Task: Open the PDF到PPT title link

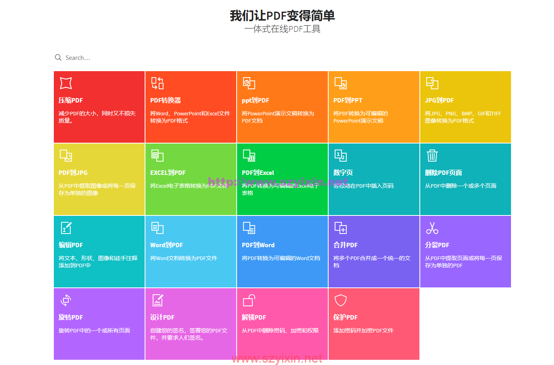Action: [348, 100]
